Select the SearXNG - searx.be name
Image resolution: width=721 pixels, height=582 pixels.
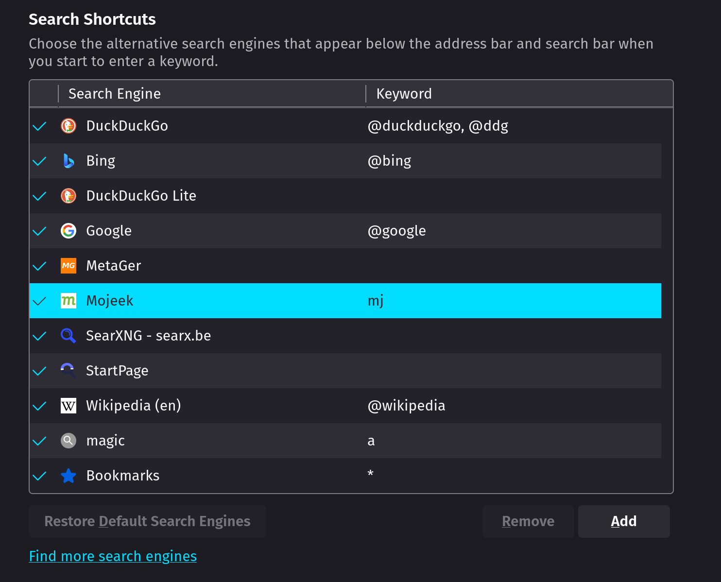[x=149, y=336]
